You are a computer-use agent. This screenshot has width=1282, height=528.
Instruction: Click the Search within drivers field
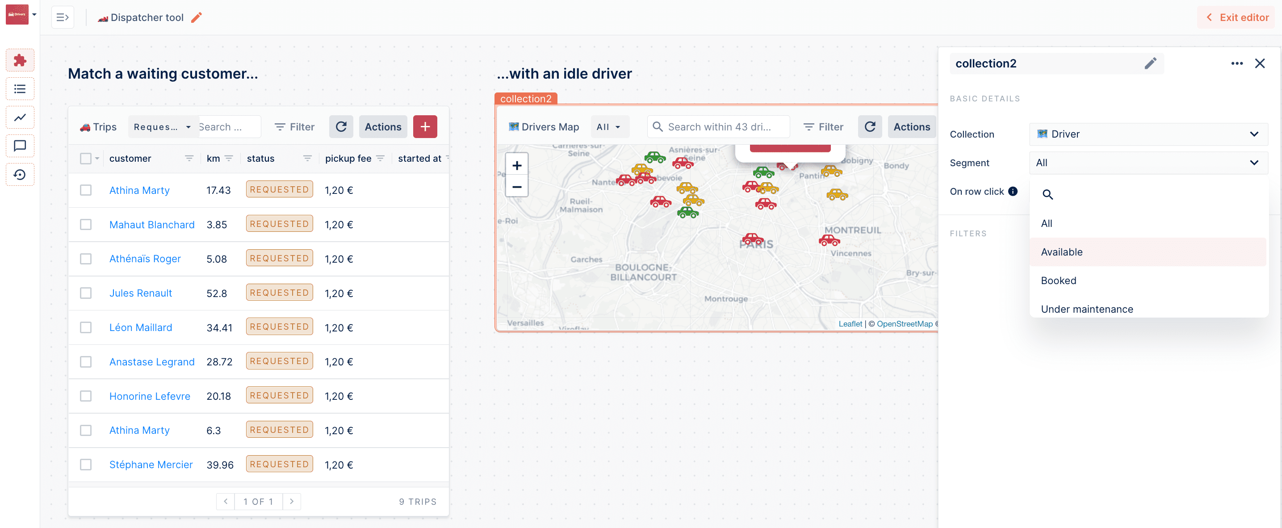pyautogui.click(x=719, y=127)
